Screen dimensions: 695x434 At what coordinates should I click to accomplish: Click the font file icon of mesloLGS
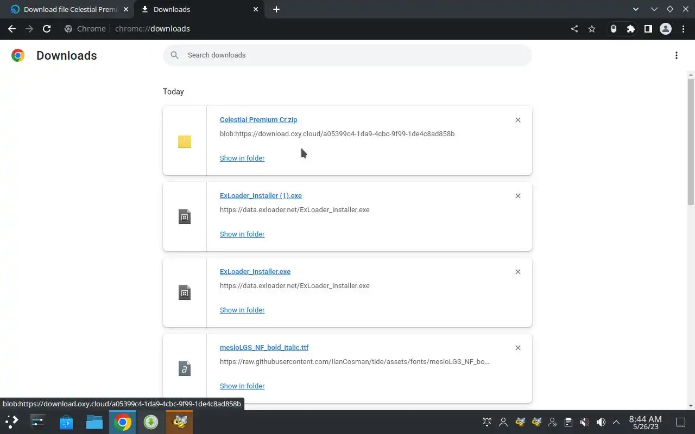point(185,369)
